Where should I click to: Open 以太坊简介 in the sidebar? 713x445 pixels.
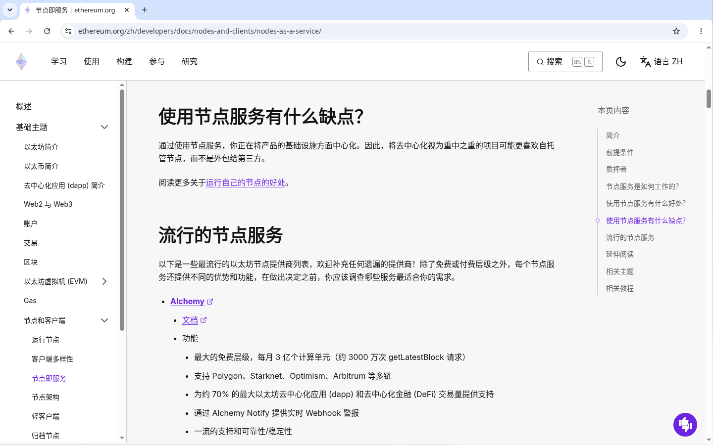click(x=41, y=147)
